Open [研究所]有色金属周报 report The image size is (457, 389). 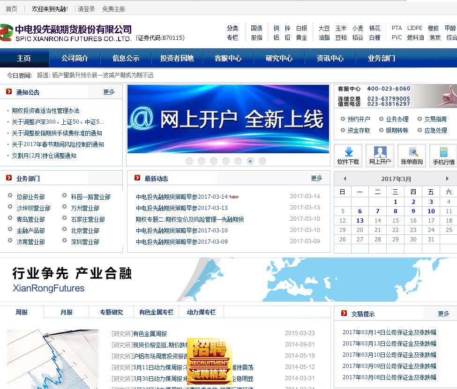[x=139, y=334]
